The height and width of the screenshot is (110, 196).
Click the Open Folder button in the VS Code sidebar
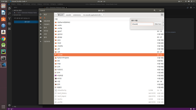[27, 22]
